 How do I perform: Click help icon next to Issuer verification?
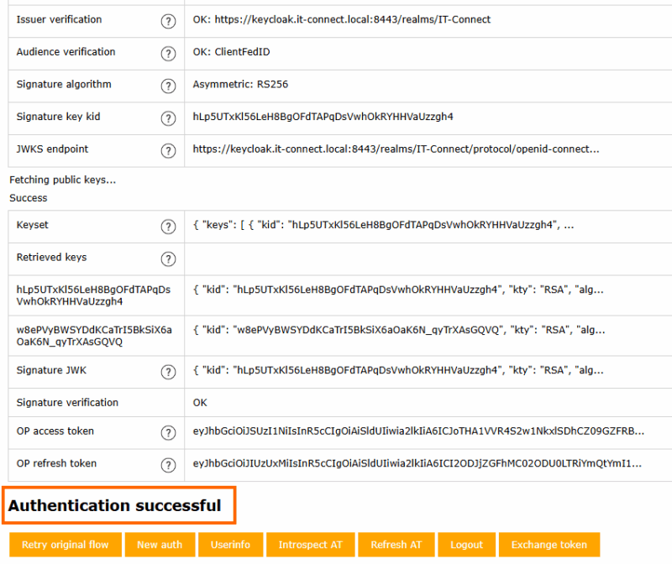coord(168,20)
